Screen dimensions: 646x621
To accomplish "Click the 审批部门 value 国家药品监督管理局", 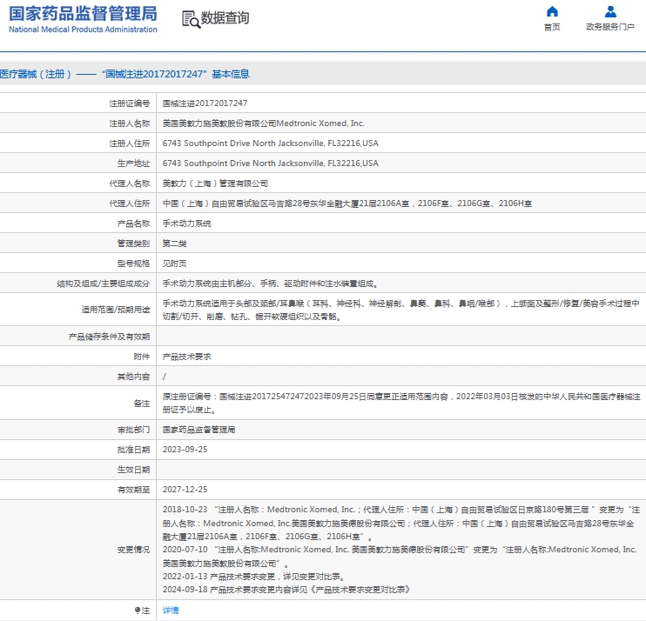I will 199,430.
